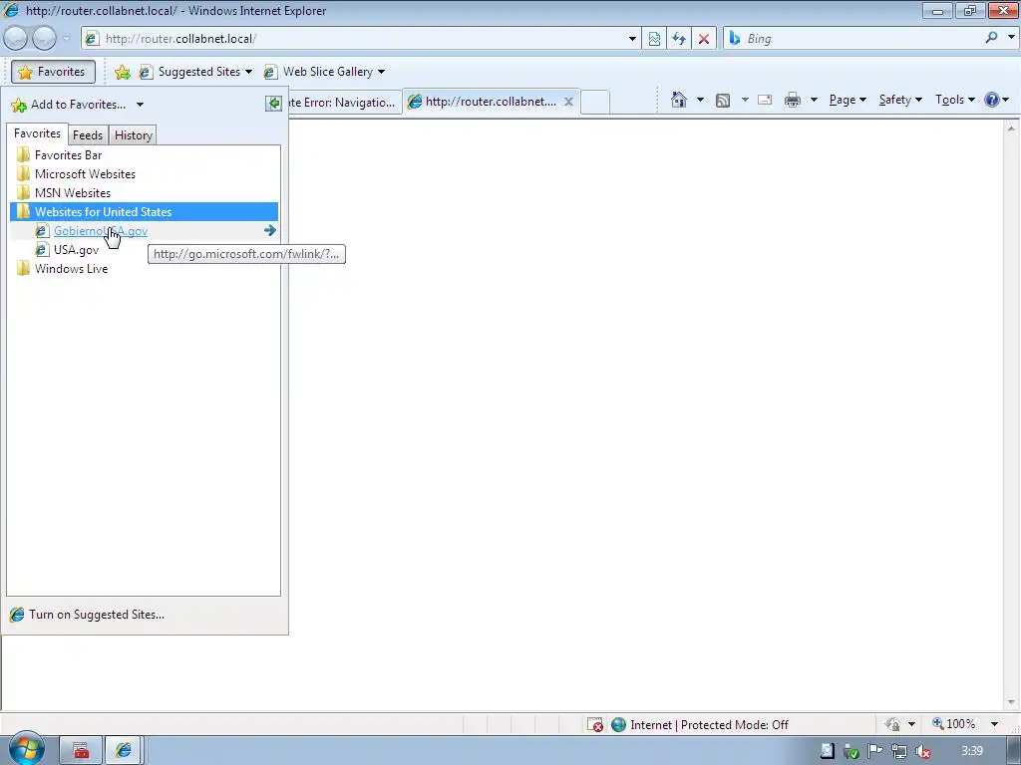
Task: Click the Refresh icon
Action: tap(679, 39)
